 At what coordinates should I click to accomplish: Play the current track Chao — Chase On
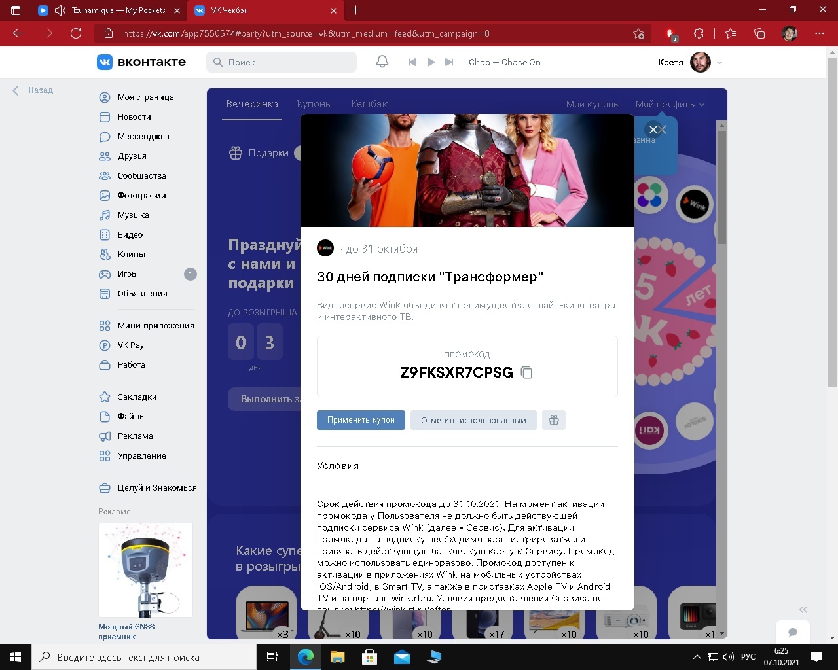[431, 62]
